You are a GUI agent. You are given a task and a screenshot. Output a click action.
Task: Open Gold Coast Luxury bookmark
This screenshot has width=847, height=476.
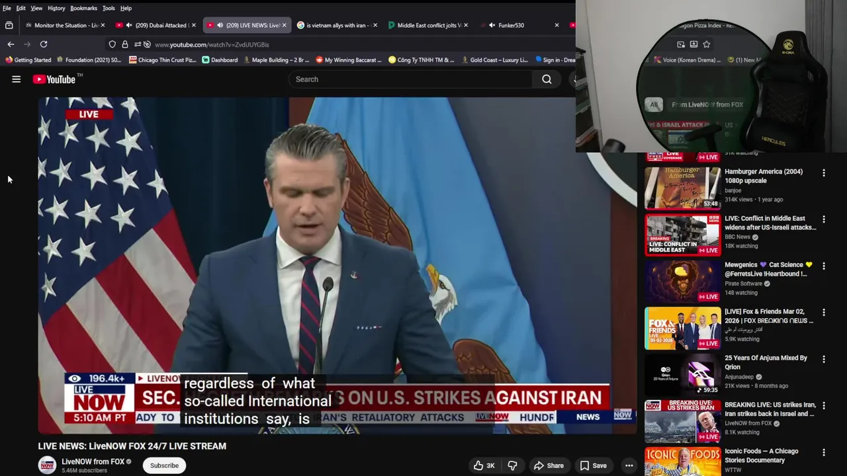coord(494,60)
